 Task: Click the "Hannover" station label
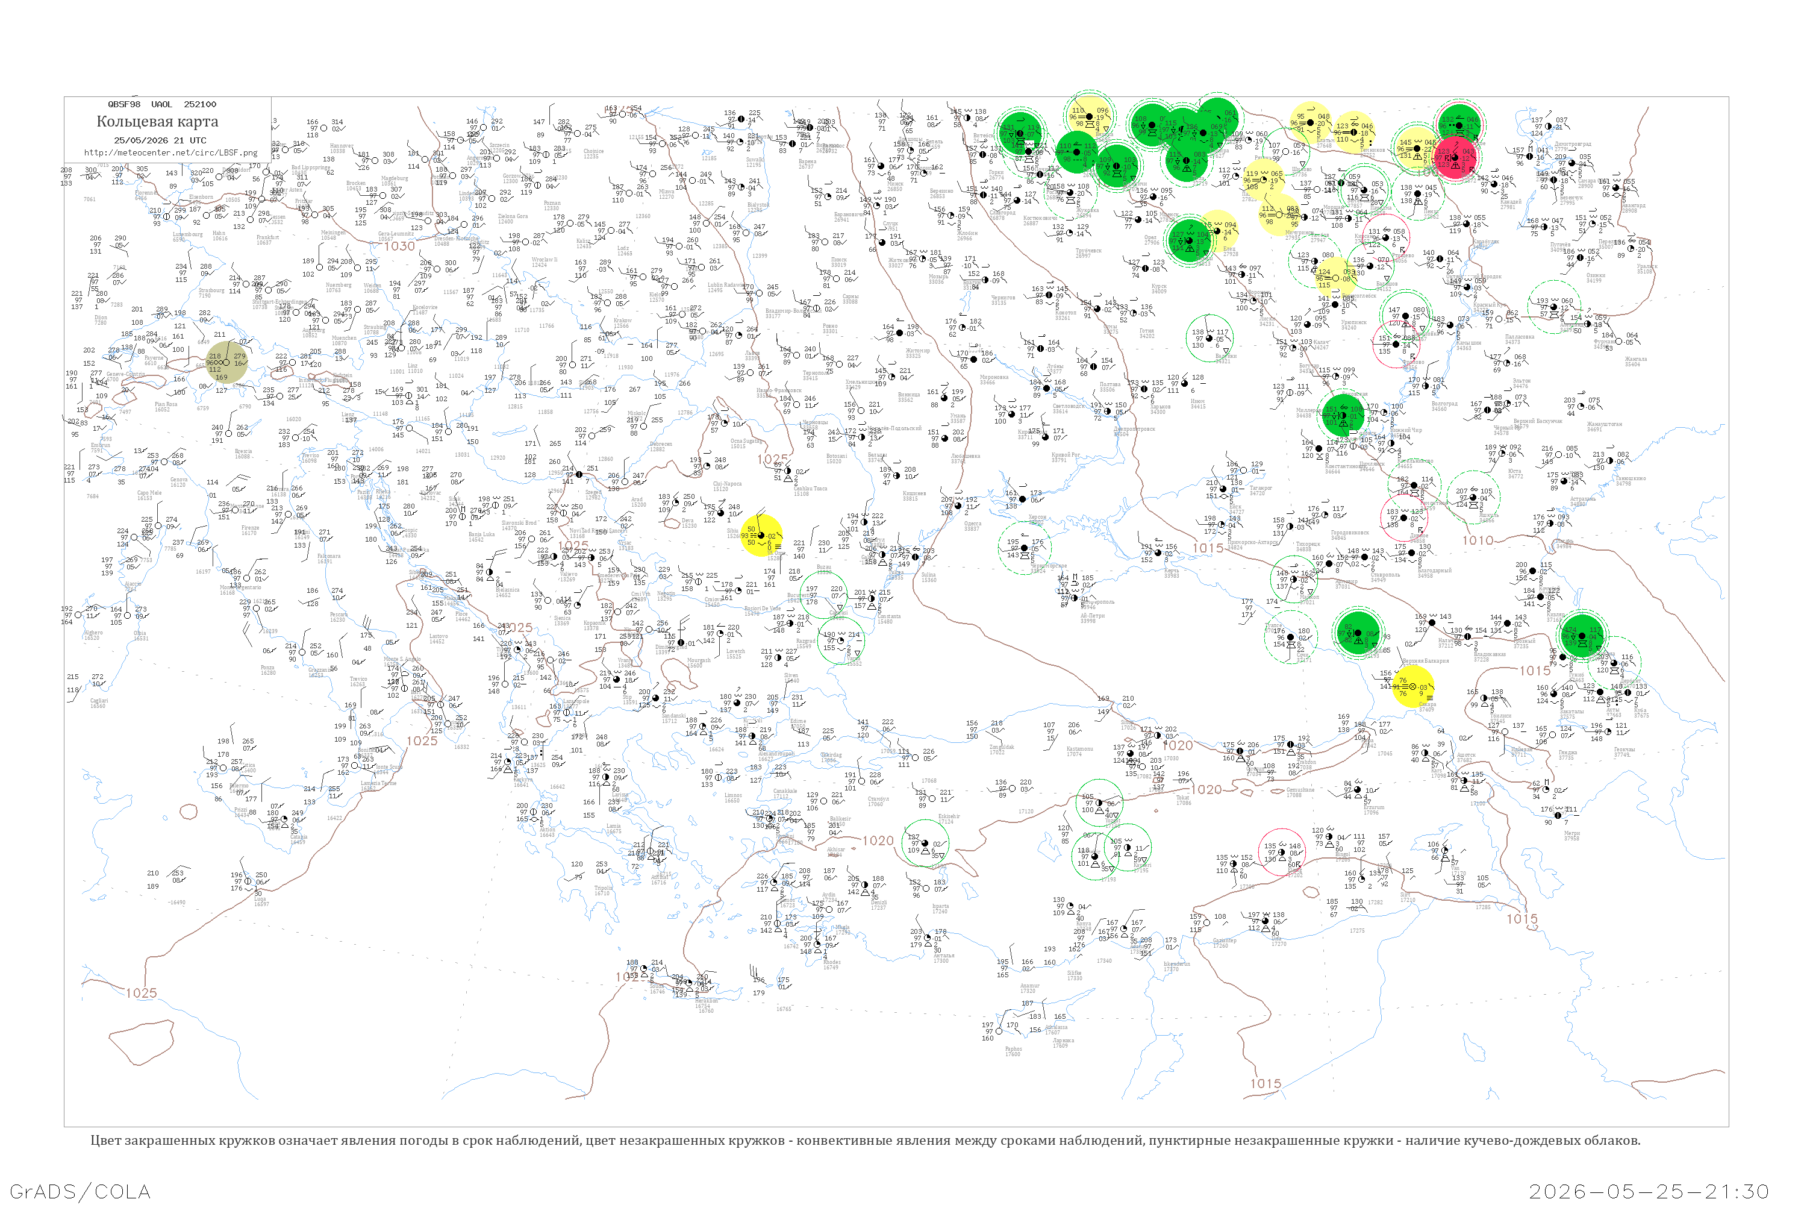341,146
